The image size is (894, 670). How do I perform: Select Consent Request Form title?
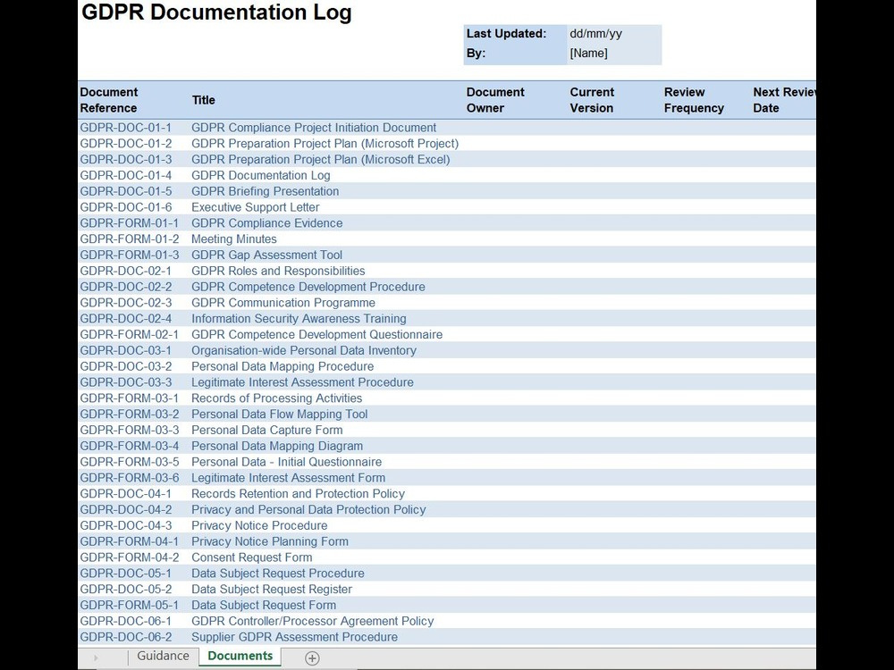coord(252,558)
